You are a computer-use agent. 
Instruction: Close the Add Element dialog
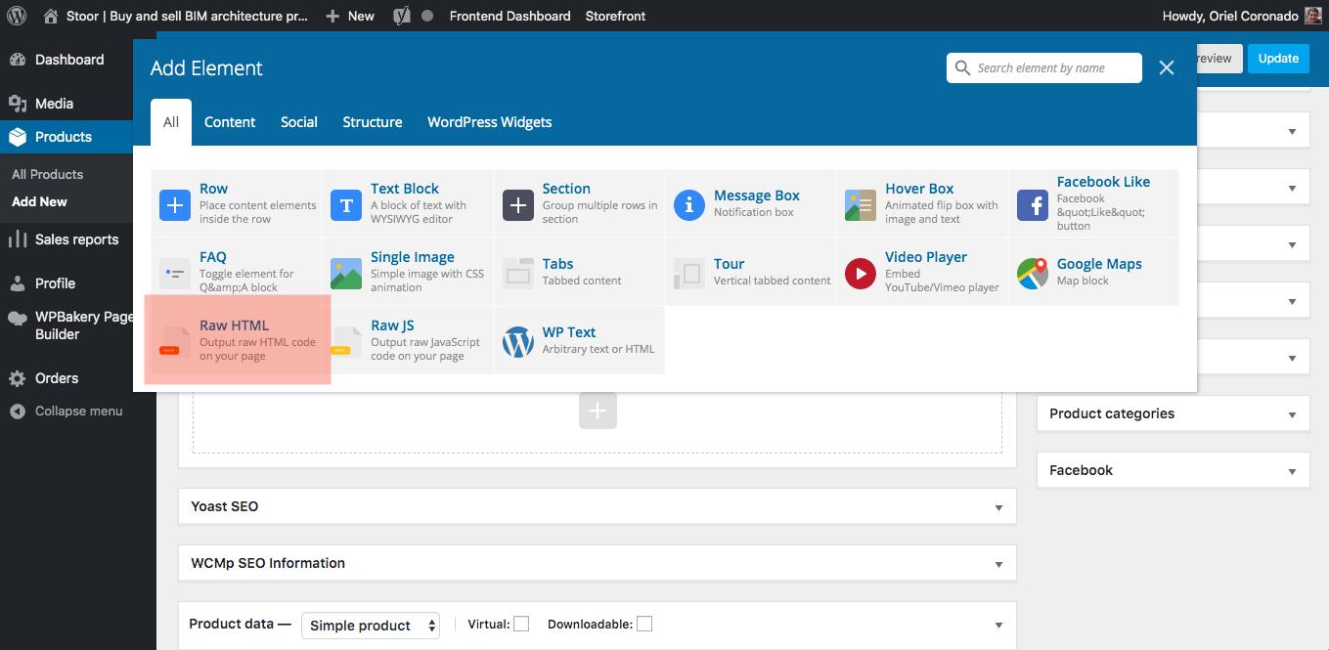pyautogui.click(x=1166, y=67)
